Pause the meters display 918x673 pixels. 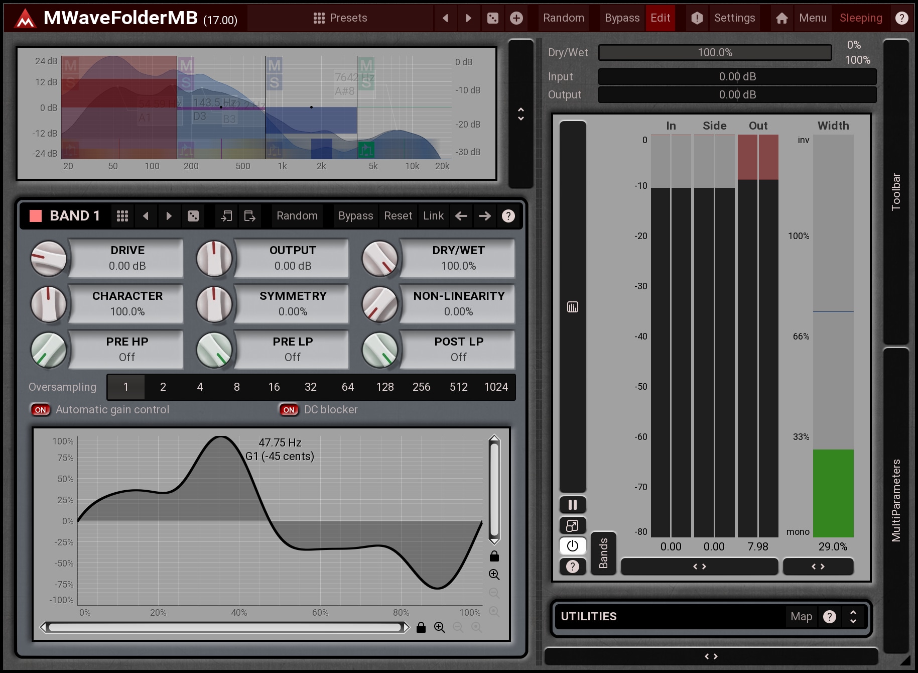572,505
